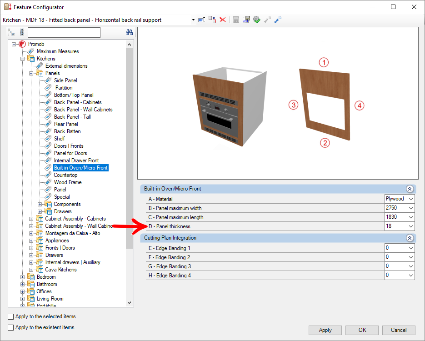Screen dimensions: 425x341
Task: Select Panel for Doors tree item
Action: [x=70, y=153]
